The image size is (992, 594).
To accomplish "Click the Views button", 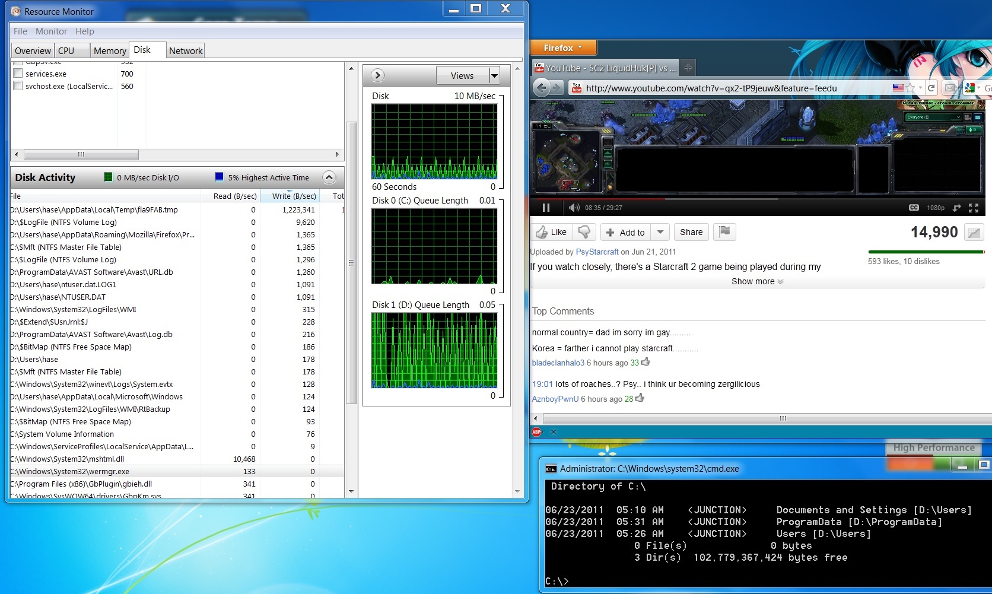I will pos(462,75).
